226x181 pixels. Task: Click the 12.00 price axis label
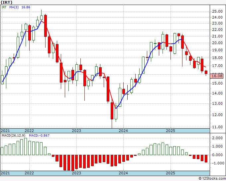217,115
